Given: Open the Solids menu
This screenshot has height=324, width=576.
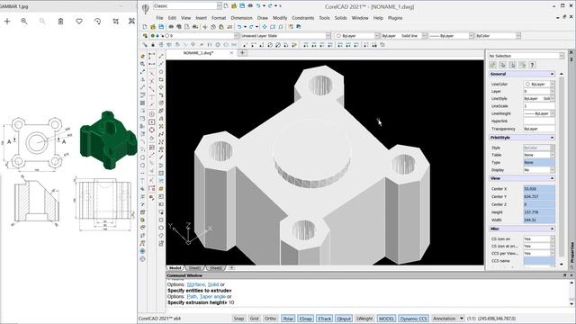Looking at the screenshot, I should (x=340, y=18).
